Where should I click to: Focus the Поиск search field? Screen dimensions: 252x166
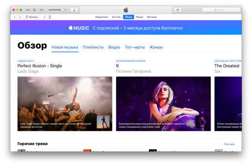pos(221,10)
